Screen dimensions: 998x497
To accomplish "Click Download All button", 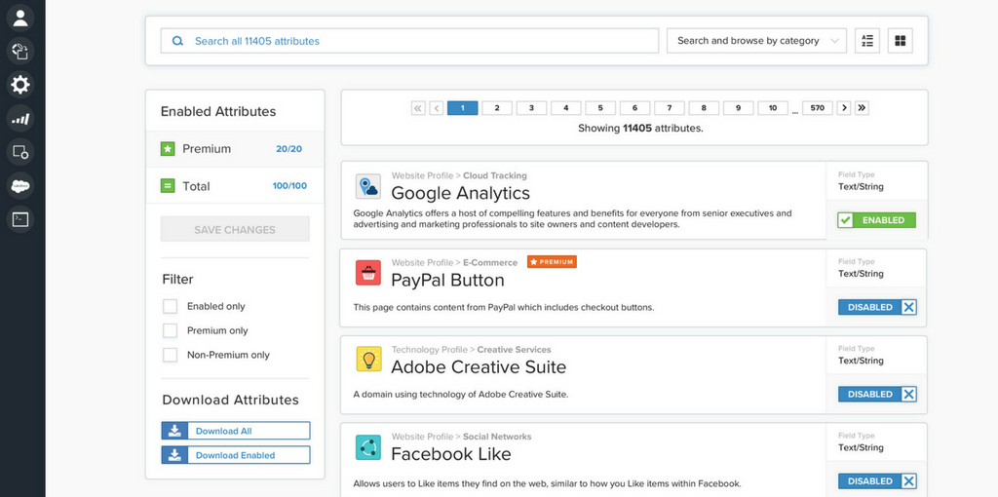I will [236, 431].
